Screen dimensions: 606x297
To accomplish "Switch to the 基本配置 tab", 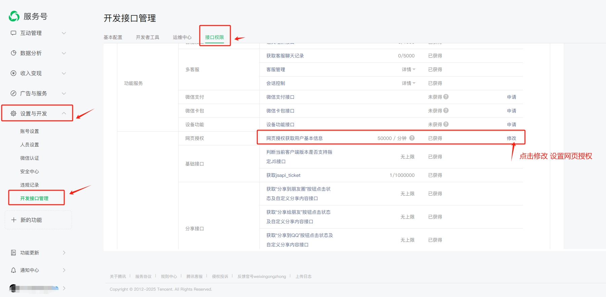I will [x=113, y=37].
